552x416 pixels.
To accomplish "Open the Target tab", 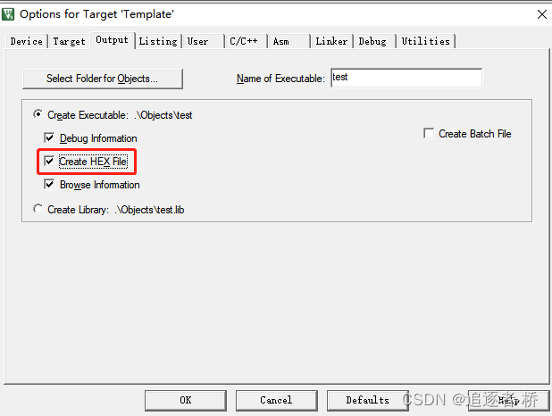I will tap(70, 42).
